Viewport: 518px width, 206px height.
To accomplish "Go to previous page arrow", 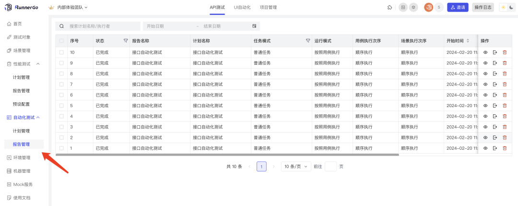I will (249, 167).
